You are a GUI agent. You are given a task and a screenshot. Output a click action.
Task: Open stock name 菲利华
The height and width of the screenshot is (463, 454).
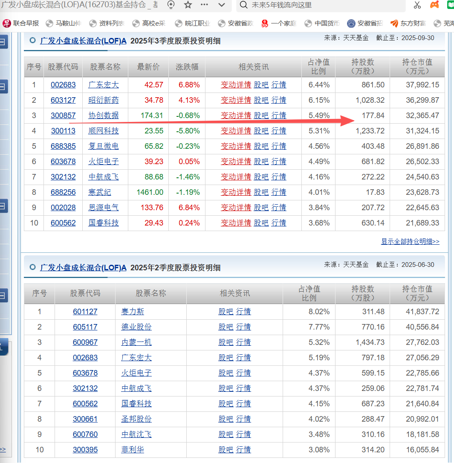pos(133,450)
